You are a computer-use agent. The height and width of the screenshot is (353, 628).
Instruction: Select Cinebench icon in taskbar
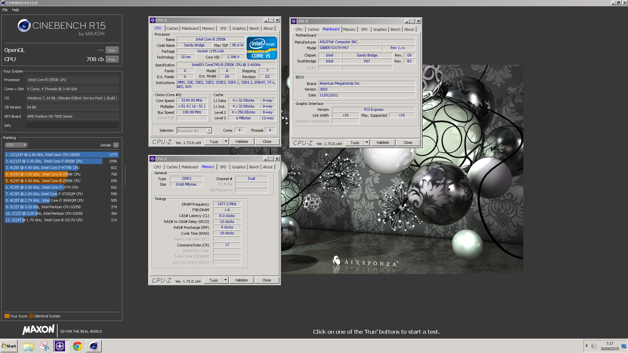pos(94,346)
